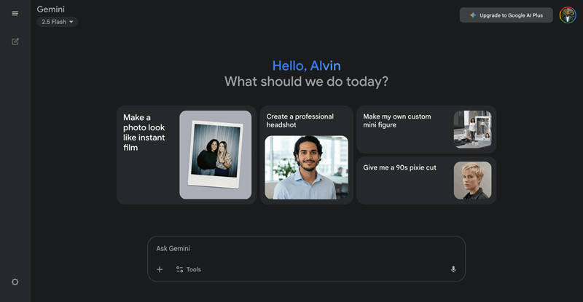This screenshot has height=302, width=583.
Task: Start a new chat with pencil icon
Action: pyautogui.click(x=15, y=41)
